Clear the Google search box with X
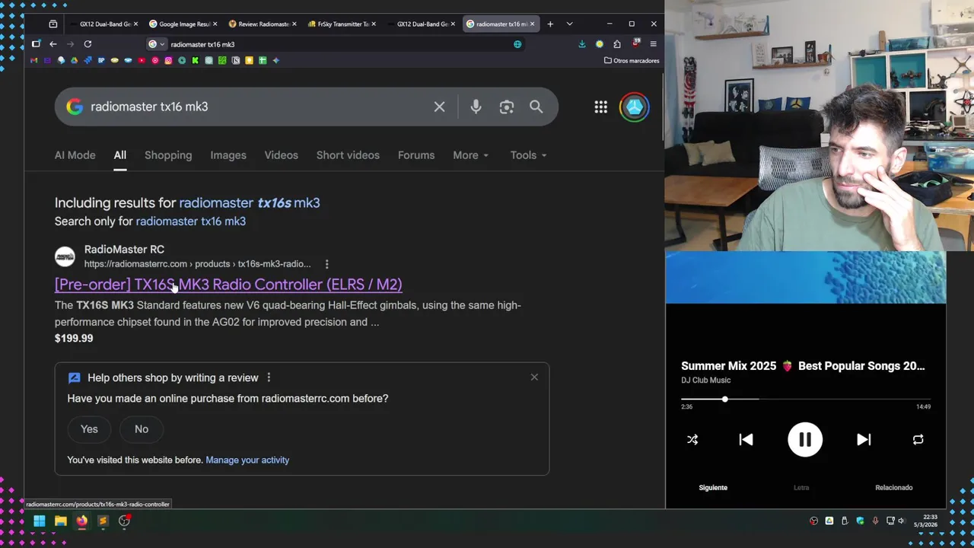Viewport: 974px width, 548px height. [439, 107]
